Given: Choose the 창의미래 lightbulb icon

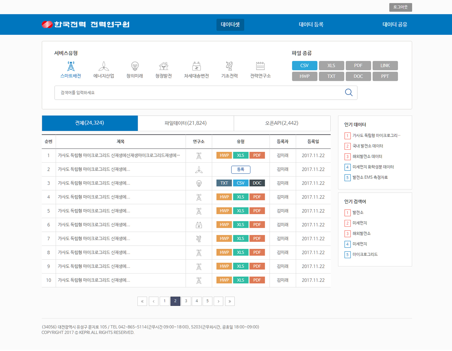Looking at the screenshot, I should coord(135,67).
